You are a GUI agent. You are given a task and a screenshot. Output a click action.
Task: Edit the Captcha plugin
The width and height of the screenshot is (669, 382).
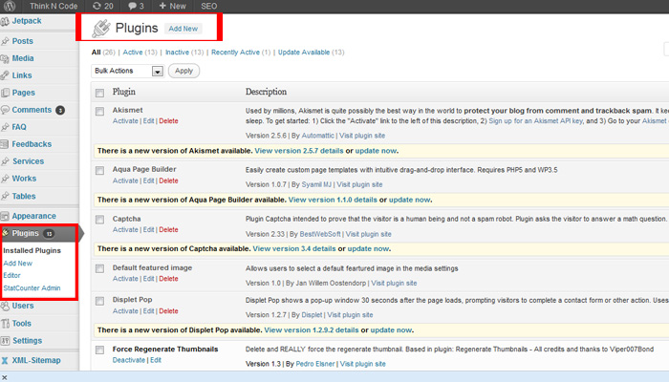point(148,230)
